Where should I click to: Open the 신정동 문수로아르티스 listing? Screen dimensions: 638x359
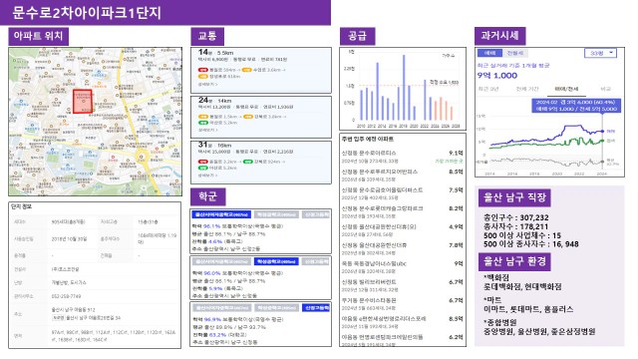[x=402, y=157]
